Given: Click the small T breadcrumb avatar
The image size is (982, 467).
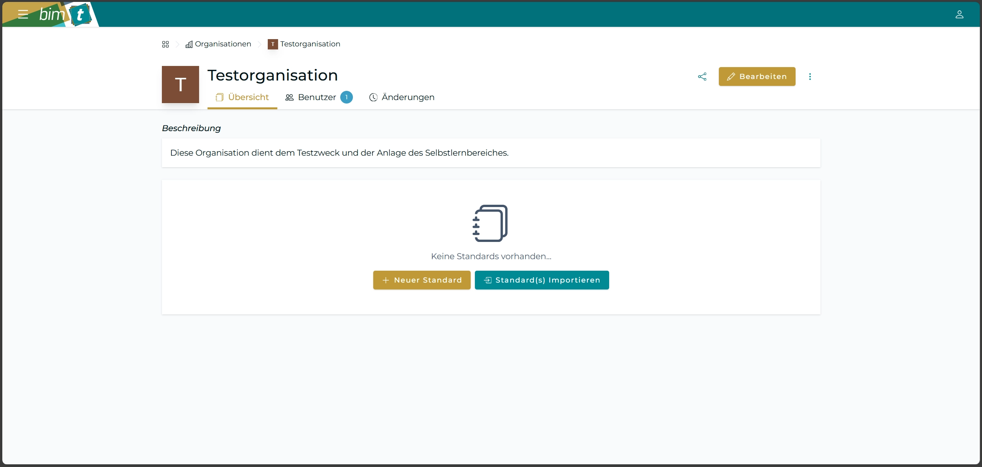Looking at the screenshot, I should pos(272,44).
